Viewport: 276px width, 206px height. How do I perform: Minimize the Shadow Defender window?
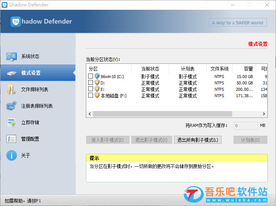coord(233,5)
